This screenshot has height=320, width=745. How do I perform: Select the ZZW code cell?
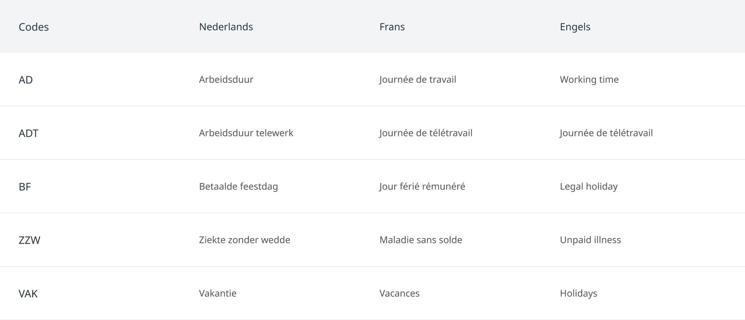point(29,240)
